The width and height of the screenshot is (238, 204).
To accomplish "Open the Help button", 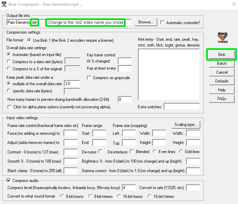I will [222, 90].
